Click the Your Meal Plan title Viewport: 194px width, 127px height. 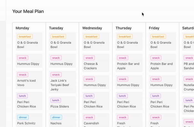point(28,11)
